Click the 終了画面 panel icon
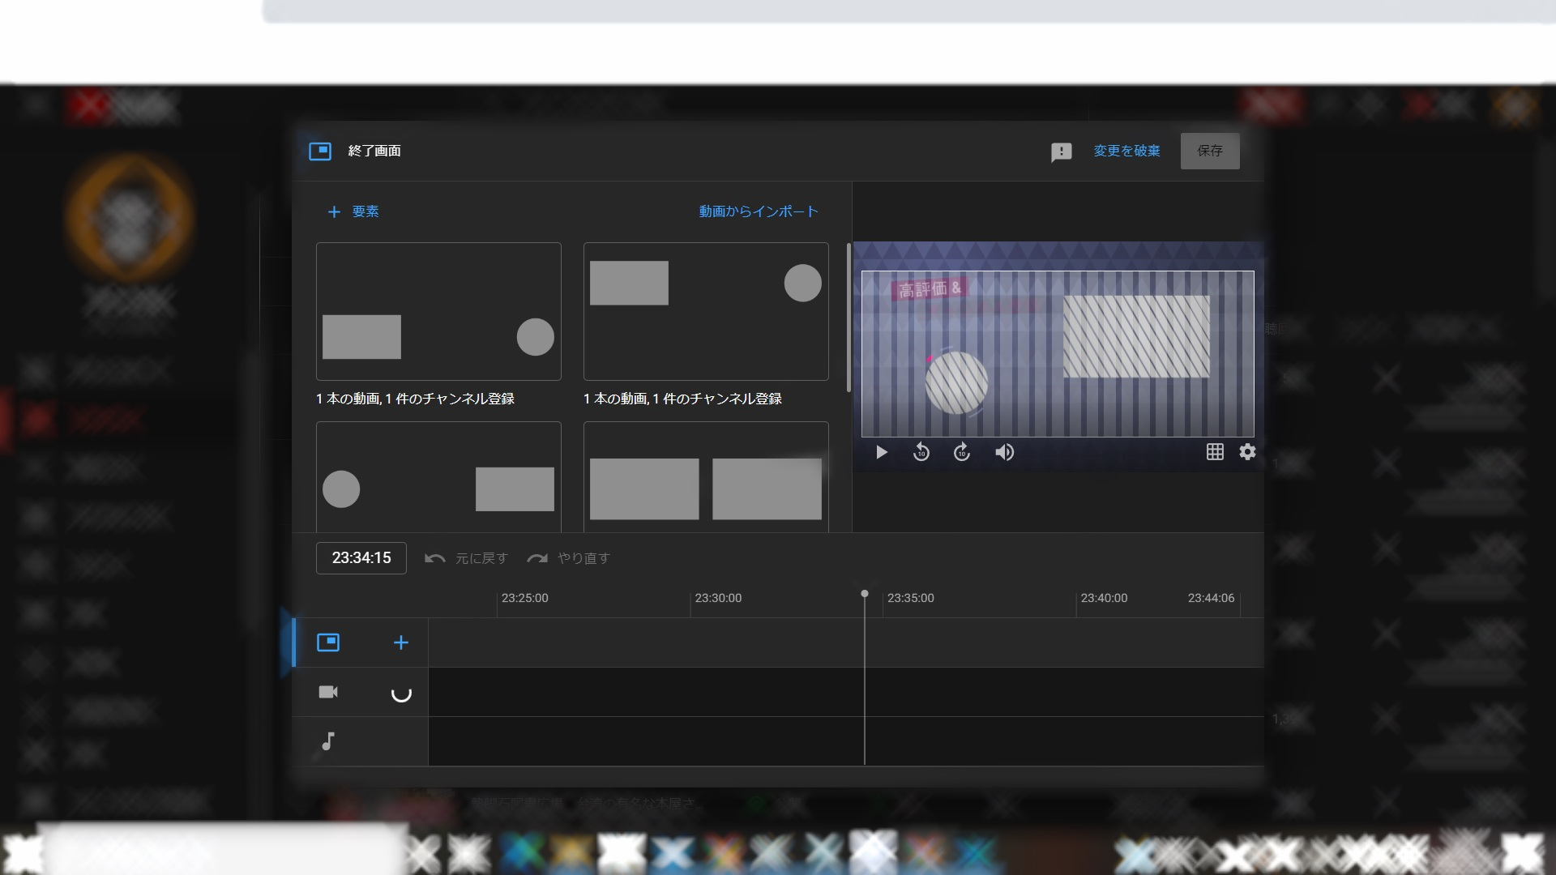 321,151
